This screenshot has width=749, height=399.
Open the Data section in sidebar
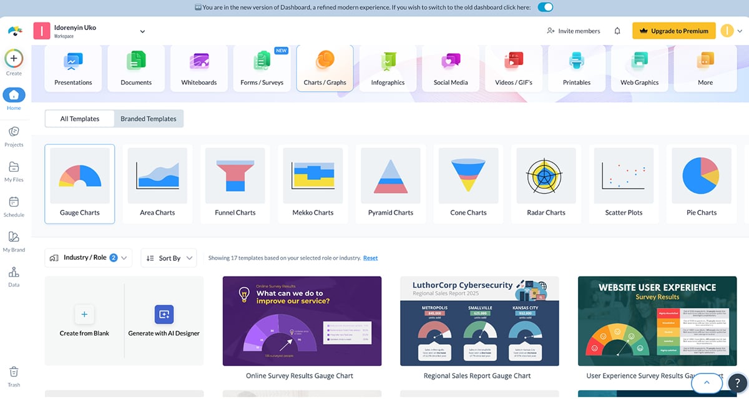(x=14, y=275)
